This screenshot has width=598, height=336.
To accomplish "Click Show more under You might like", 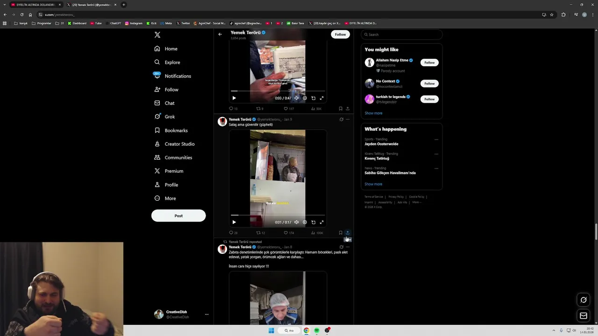I will point(373,113).
